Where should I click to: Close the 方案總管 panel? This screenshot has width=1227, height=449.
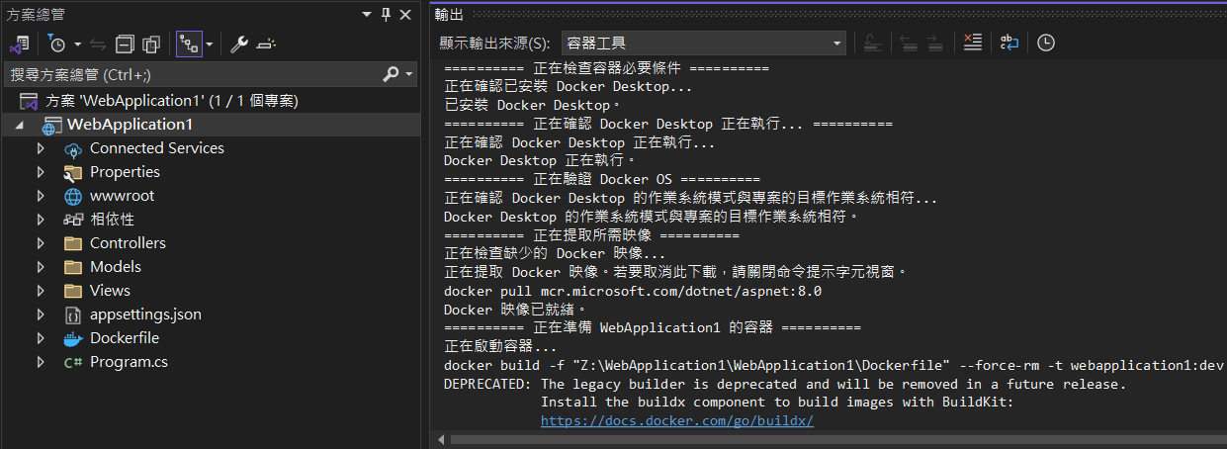click(x=405, y=14)
